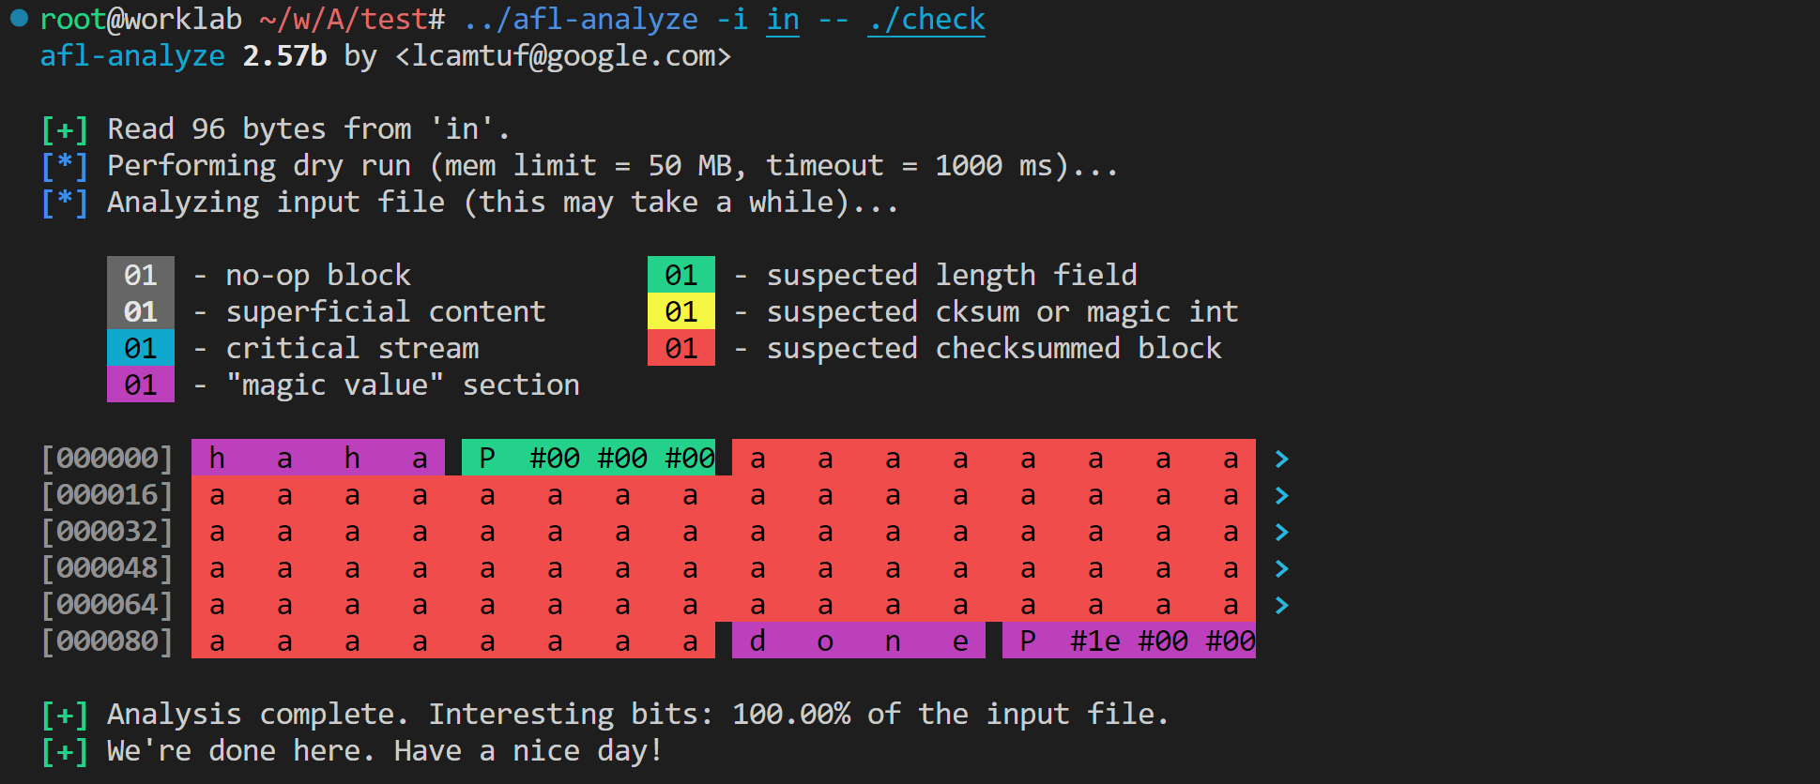Image resolution: width=1820 pixels, height=784 pixels.
Task: Click the green 'P #00 #00 #00' length block
Action: [x=588, y=458]
